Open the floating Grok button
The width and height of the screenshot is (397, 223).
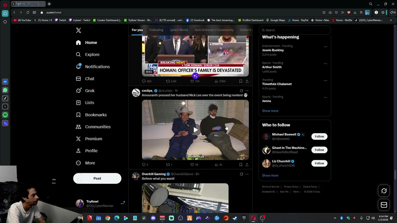pos(384,191)
